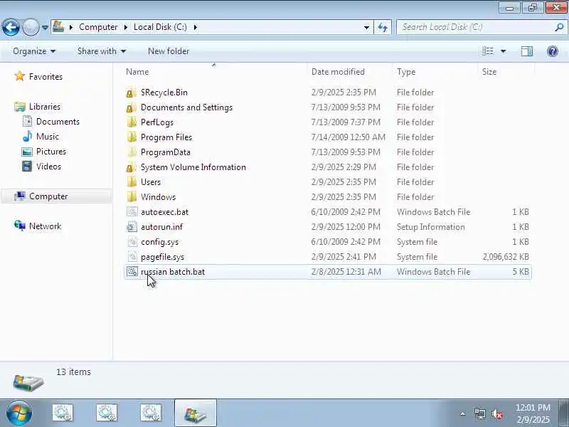Image resolution: width=569 pixels, height=427 pixels.
Task: Expand the arrow before Computer in breadcrumb
Action: coord(70,27)
